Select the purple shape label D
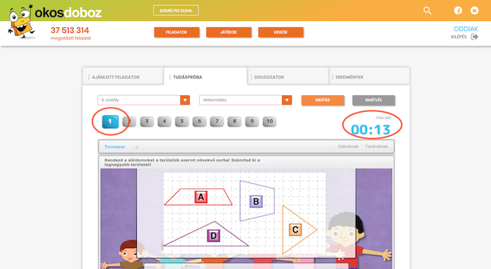This screenshot has width=491, height=269. 213,235
